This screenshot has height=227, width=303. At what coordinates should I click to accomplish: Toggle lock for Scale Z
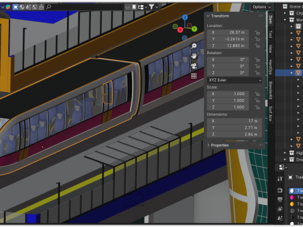[x=258, y=107]
